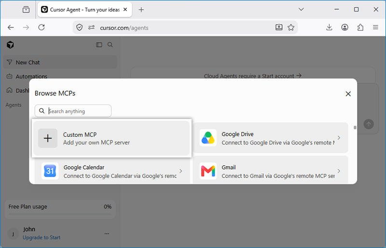Viewport: 386px width, 248px height.
Task: Click the Free Plan usage label
Action: [28, 207]
